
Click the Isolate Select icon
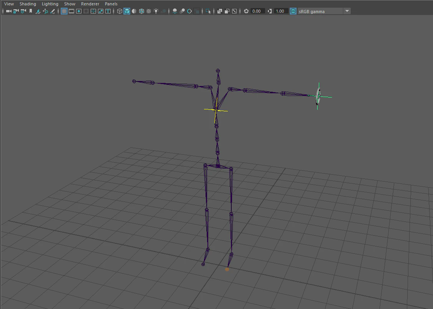point(208,11)
